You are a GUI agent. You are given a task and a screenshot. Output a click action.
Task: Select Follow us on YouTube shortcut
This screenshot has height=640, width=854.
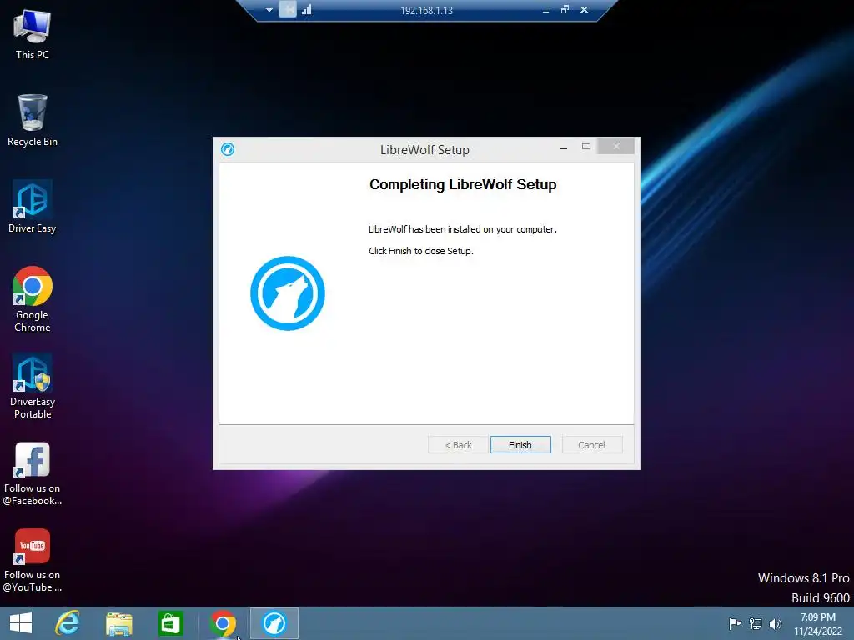click(33, 561)
